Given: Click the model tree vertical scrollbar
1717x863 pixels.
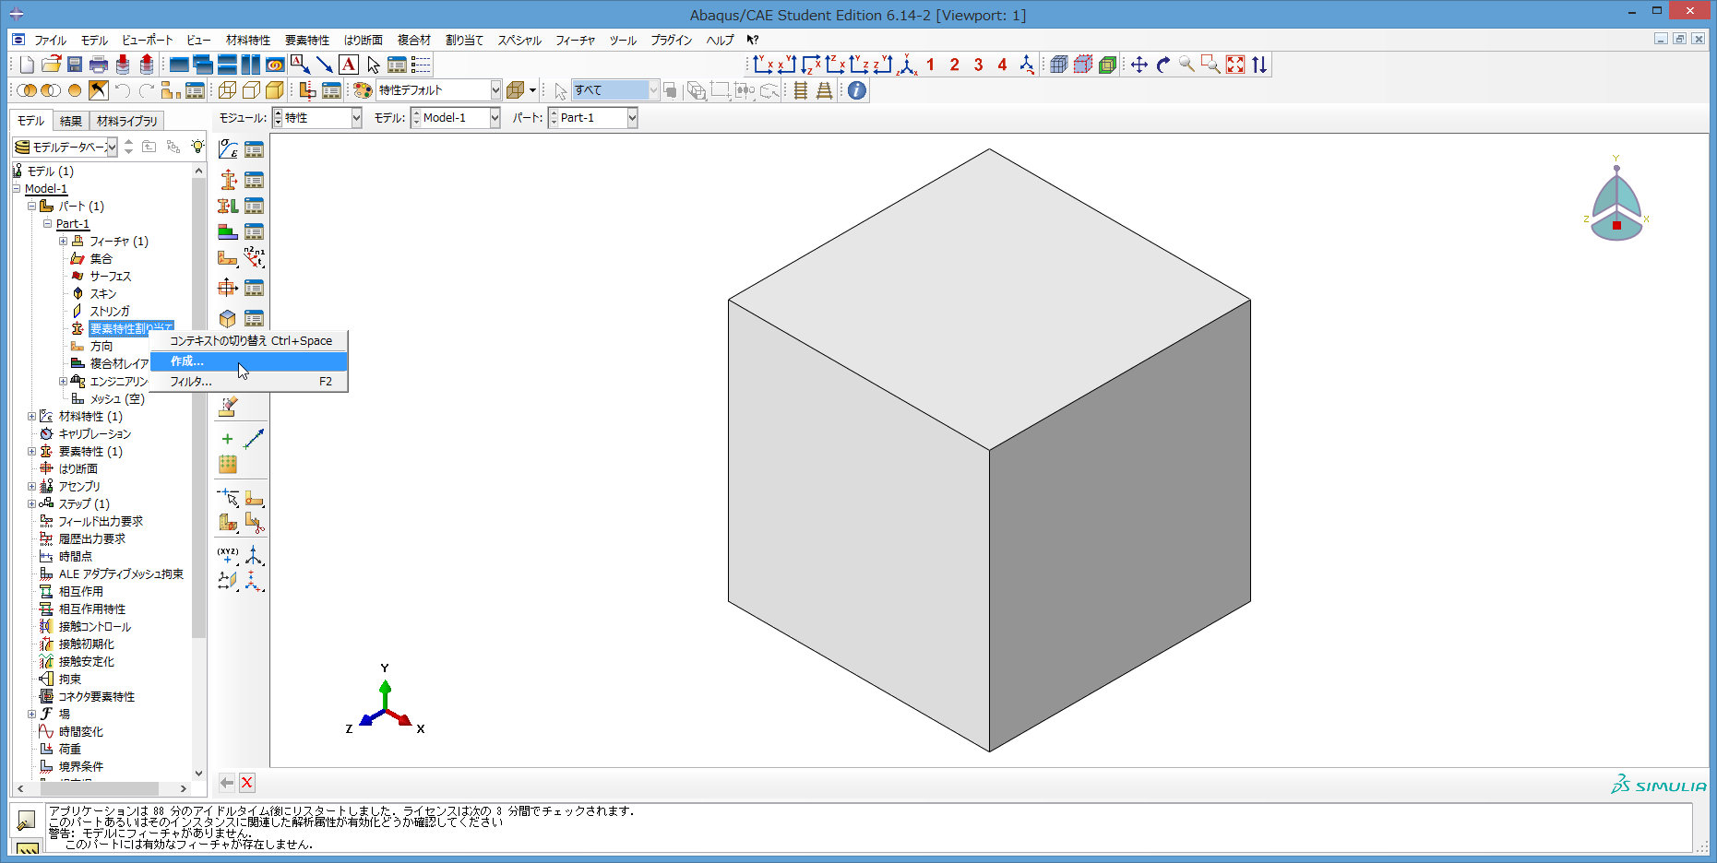Looking at the screenshot, I should coord(198,406).
